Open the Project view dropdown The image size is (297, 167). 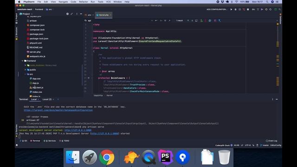point(26,14)
